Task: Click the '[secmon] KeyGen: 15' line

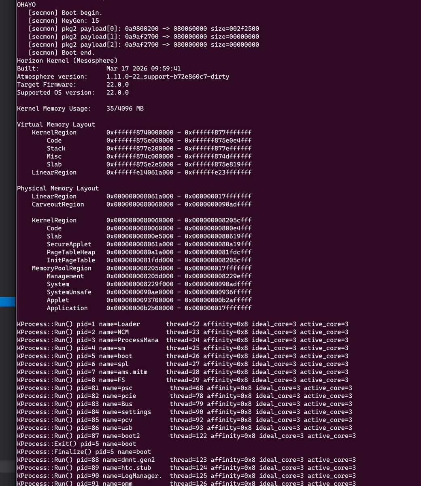Action: point(64,21)
